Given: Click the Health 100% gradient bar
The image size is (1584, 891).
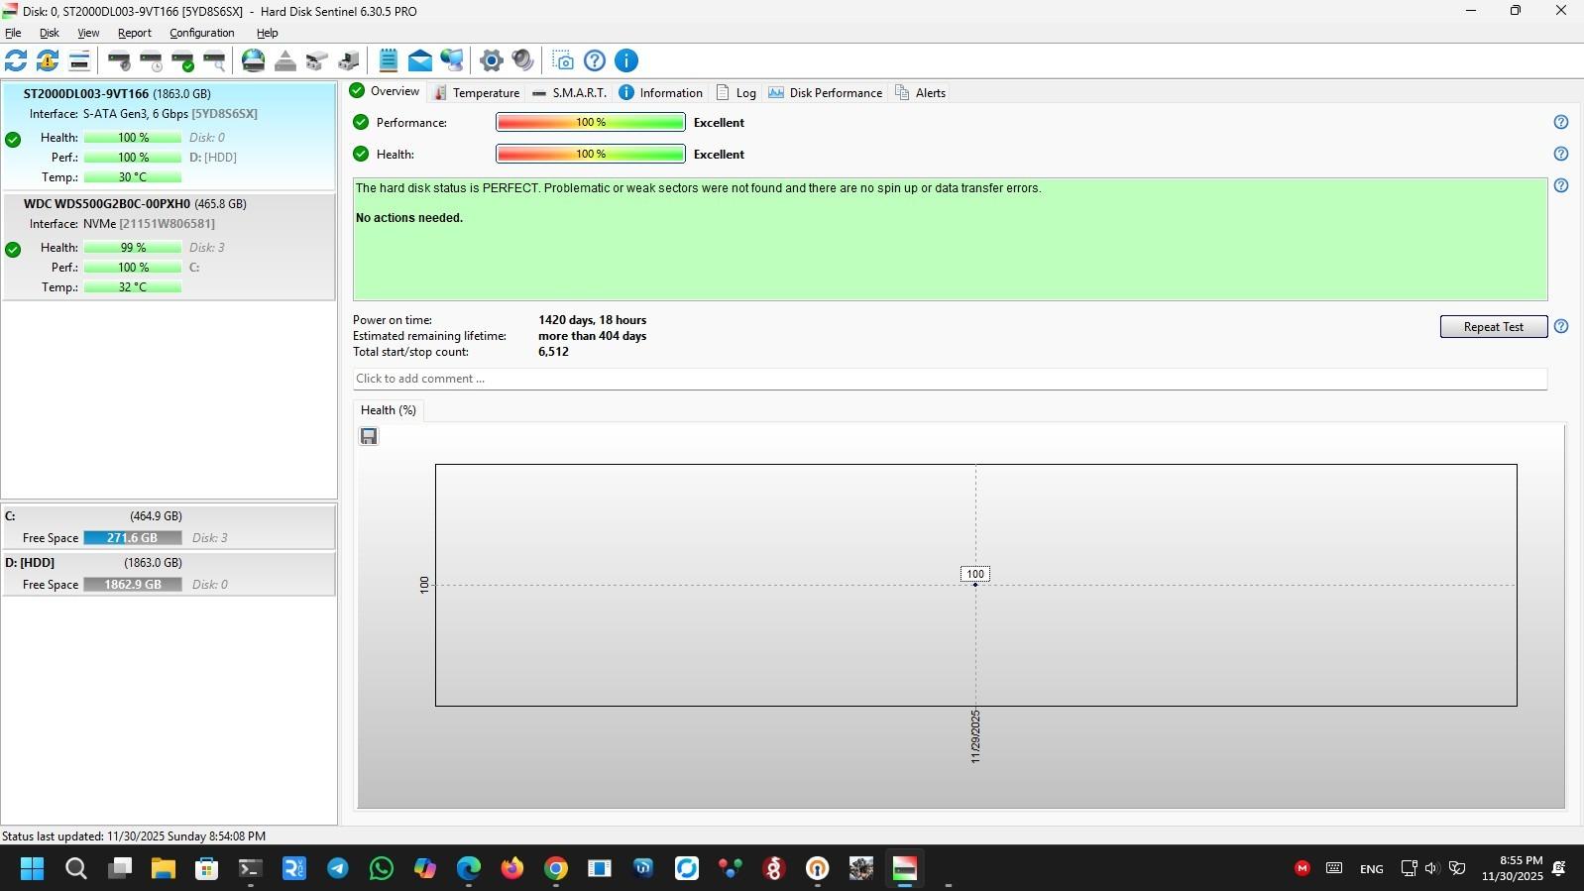Looking at the screenshot, I should tap(590, 155).
